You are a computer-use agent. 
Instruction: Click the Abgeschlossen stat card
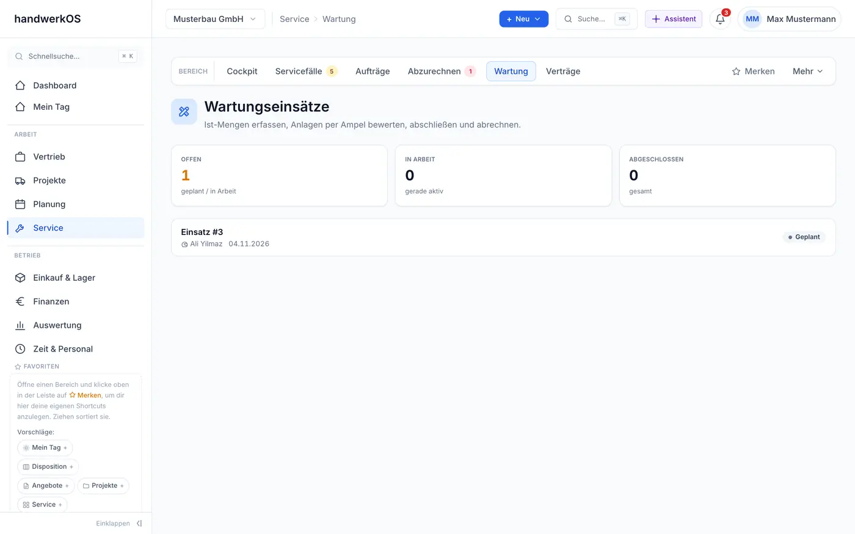click(727, 176)
